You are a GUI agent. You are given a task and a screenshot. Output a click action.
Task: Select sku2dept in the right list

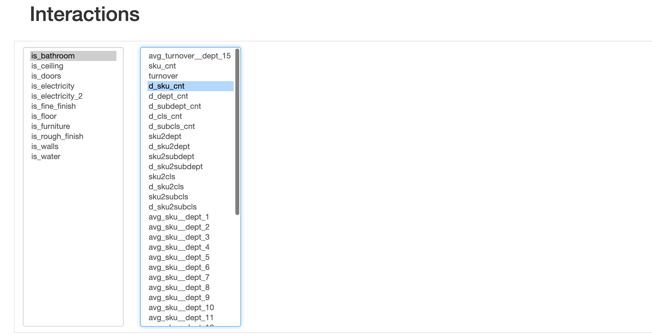[165, 136]
